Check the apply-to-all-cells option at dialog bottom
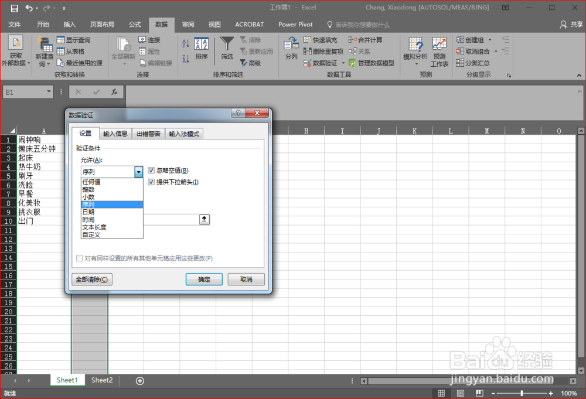The height and width of the screenshot is (399, 586). point(79,258)
